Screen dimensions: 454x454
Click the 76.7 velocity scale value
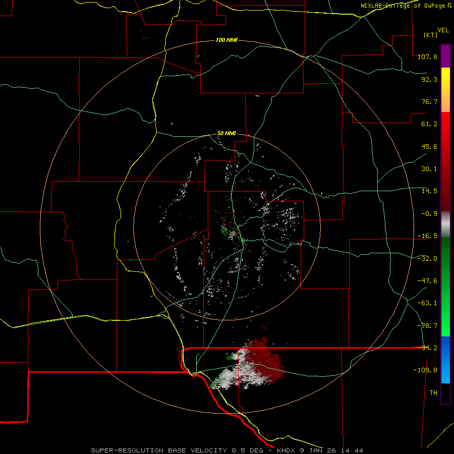[429, 101]
